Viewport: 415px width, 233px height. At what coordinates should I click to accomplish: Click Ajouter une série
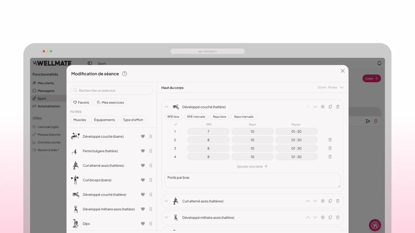pyautogui.click(x=252, y=166)
